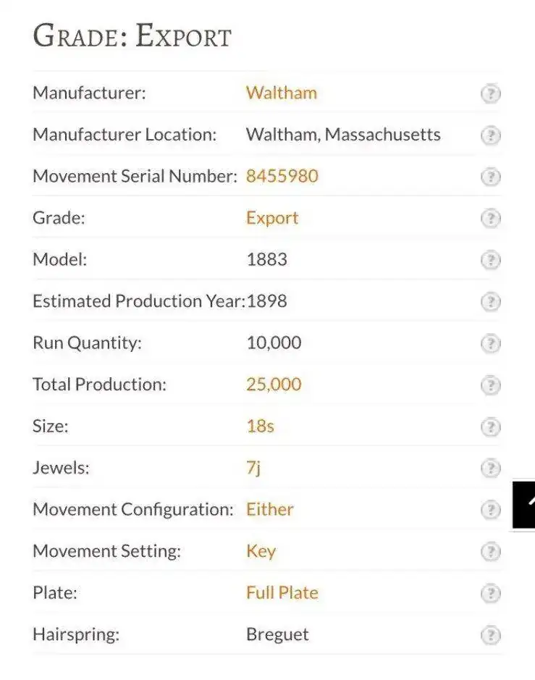Click the 18s size link
The width and height of the screenshot is (535, 680).
pos(260,426)
